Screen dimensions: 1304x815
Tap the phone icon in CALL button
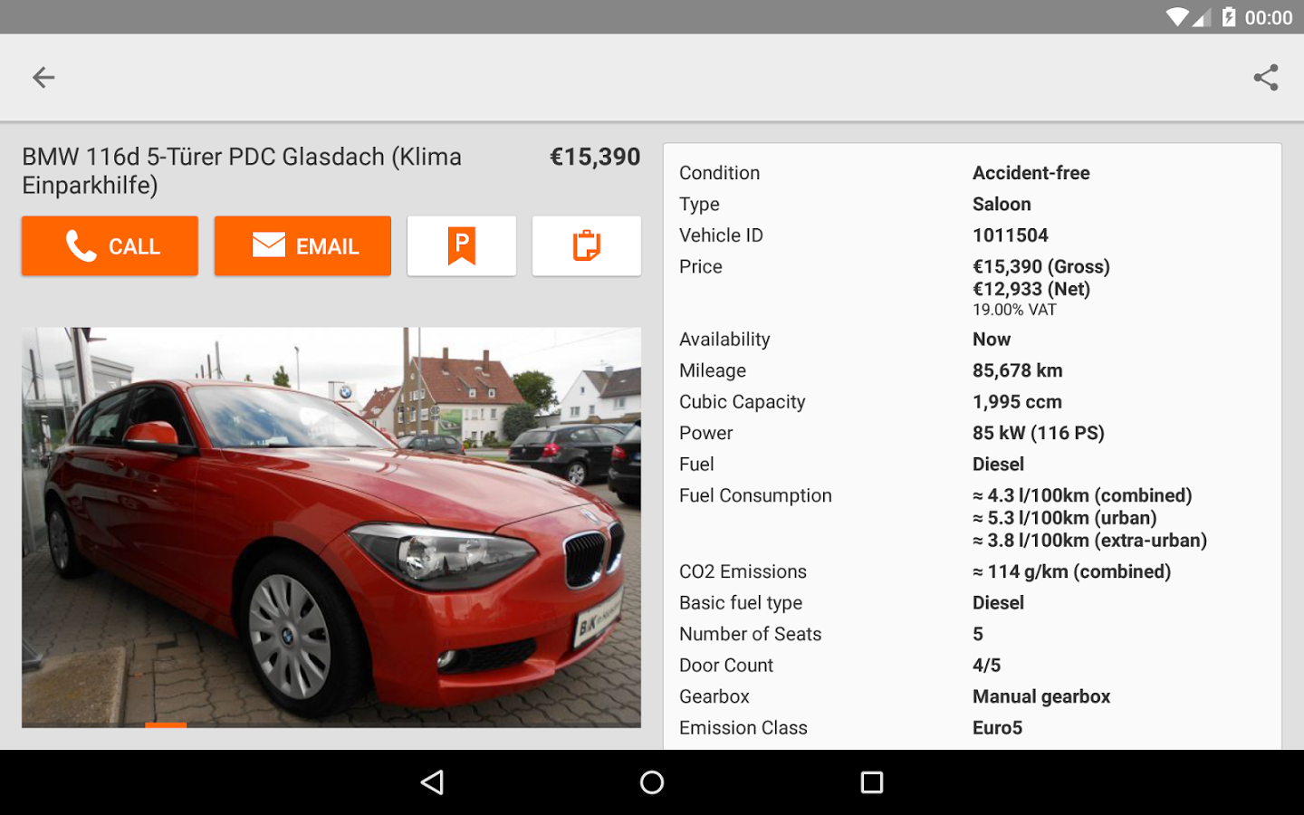point(81,245)
